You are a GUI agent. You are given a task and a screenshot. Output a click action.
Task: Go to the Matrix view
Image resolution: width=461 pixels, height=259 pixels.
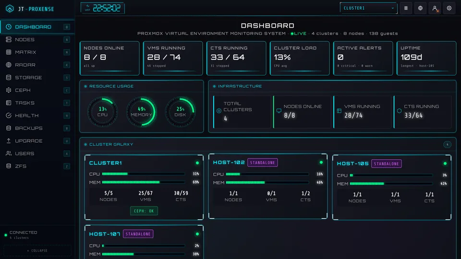tap(37, 52)
